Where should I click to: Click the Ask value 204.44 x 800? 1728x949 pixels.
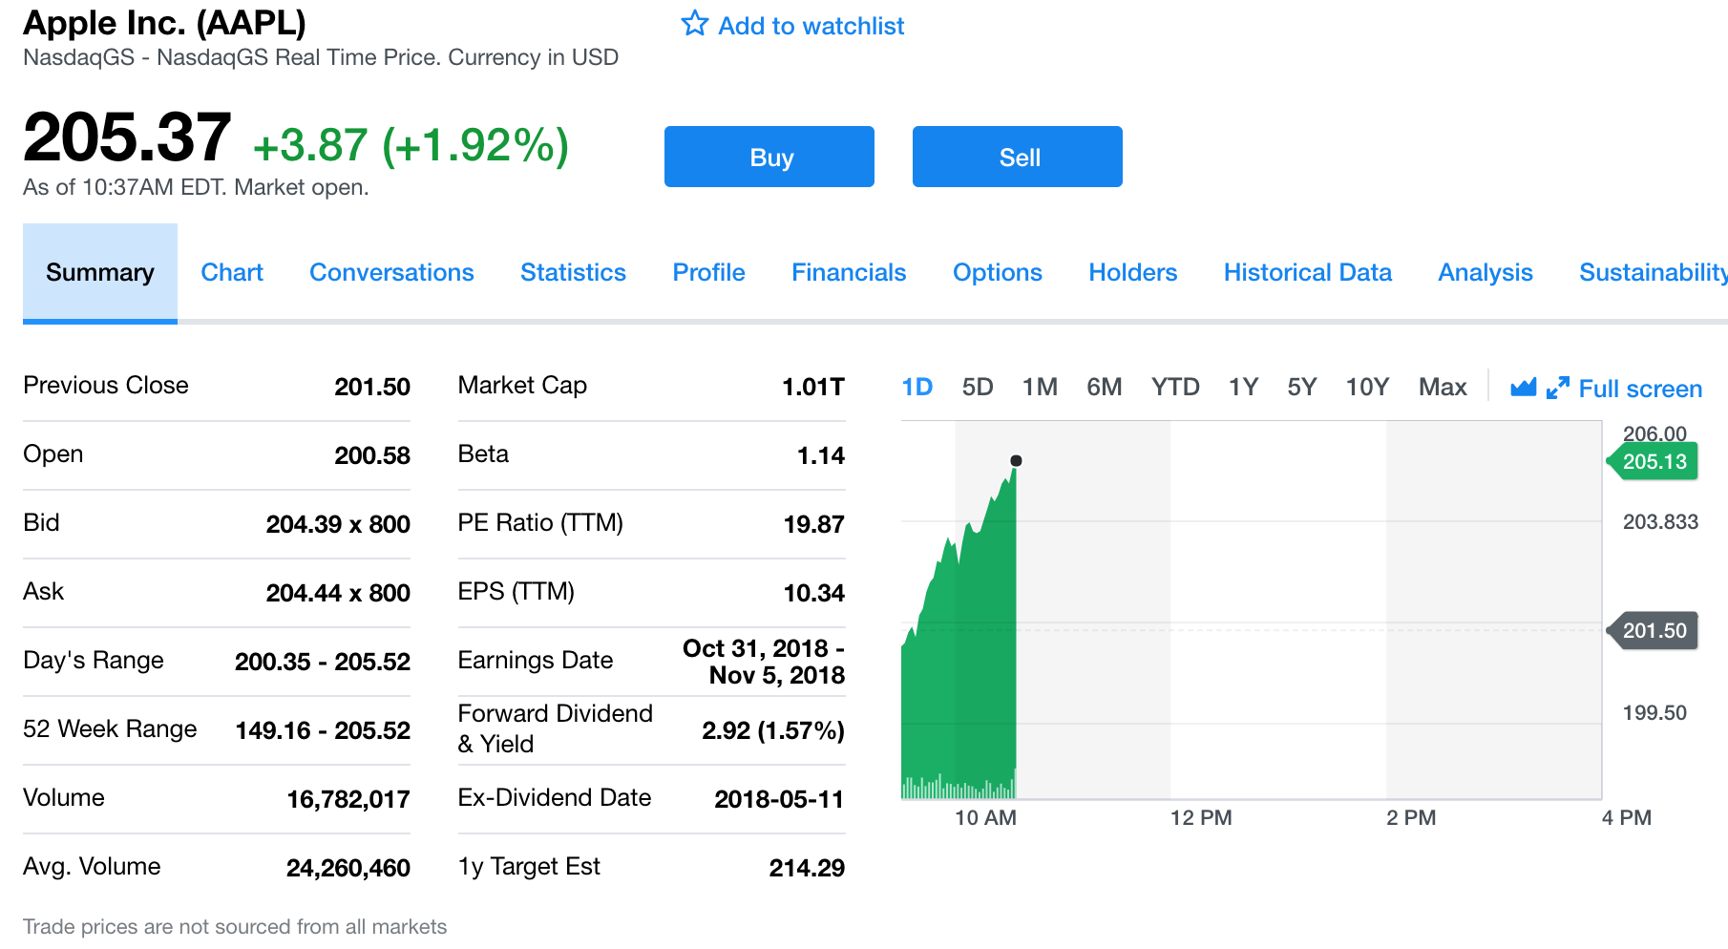(338, 593)
